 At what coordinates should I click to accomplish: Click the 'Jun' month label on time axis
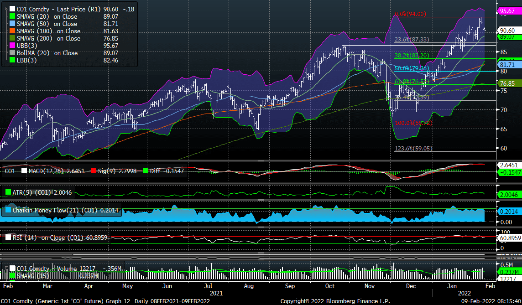[x=167, y=286]
